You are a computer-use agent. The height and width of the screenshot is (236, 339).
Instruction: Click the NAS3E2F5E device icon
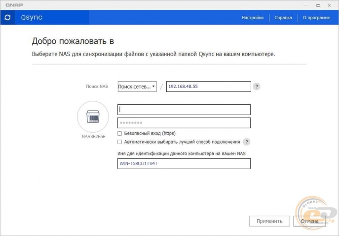tap(93, 117)
